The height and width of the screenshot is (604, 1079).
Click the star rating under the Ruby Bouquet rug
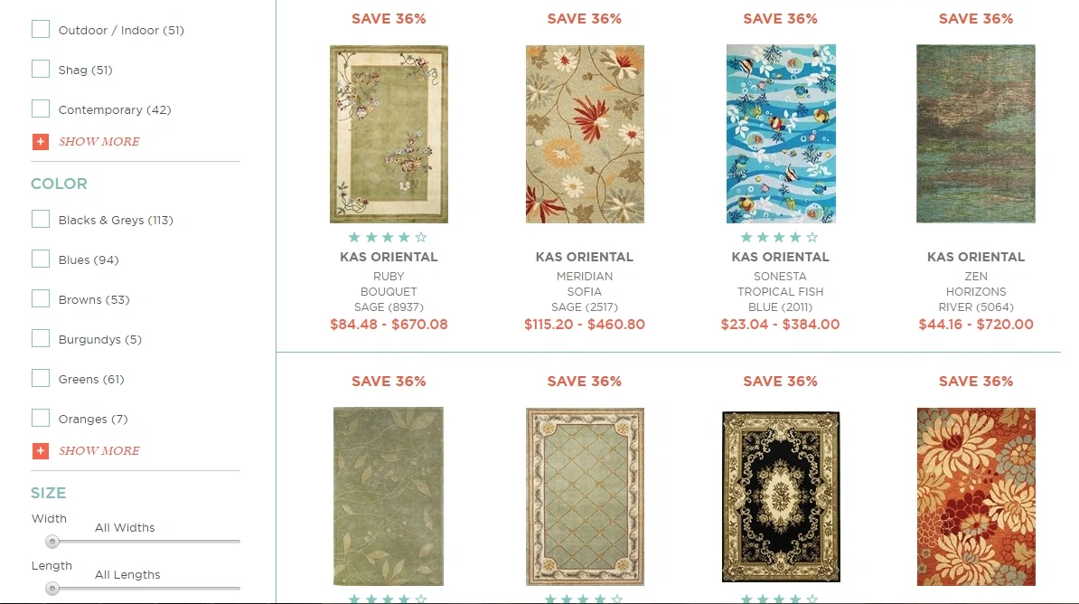tap(388, 238)
